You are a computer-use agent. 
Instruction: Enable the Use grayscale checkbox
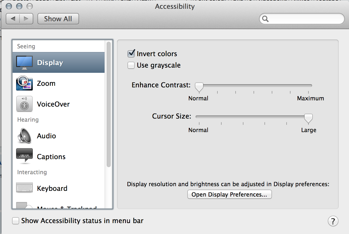click(131, 65)
